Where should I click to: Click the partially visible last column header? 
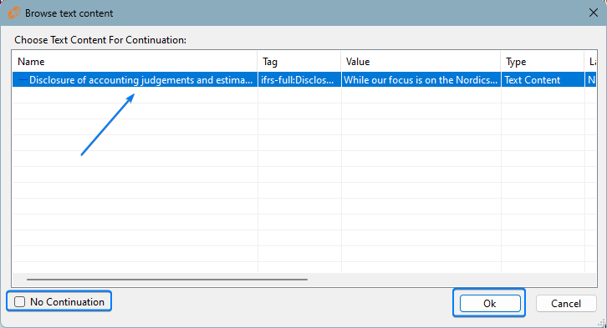[591, 62]
